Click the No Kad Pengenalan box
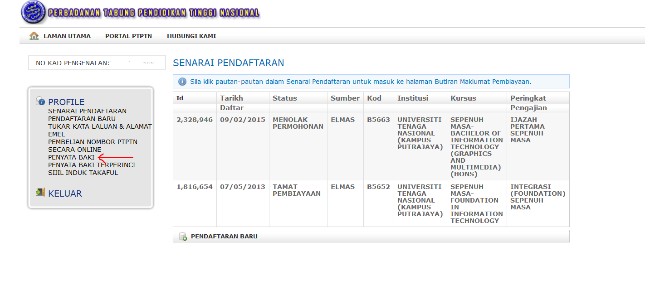The height and width of the screenshot is (300, 645). pos(97,63)
